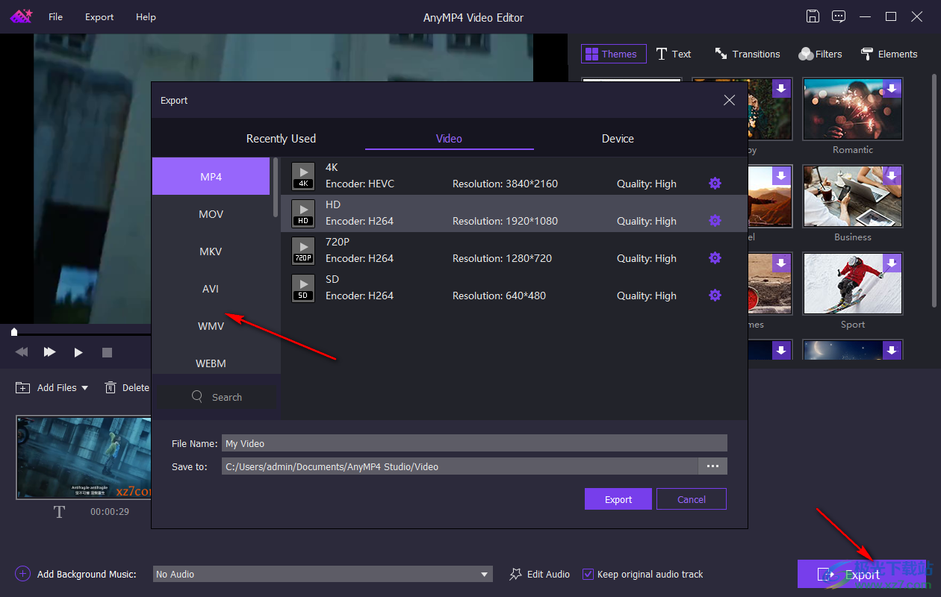This screenshot has height=597, width=941.
Task: Click main window Export button
Action: (861, 574)
